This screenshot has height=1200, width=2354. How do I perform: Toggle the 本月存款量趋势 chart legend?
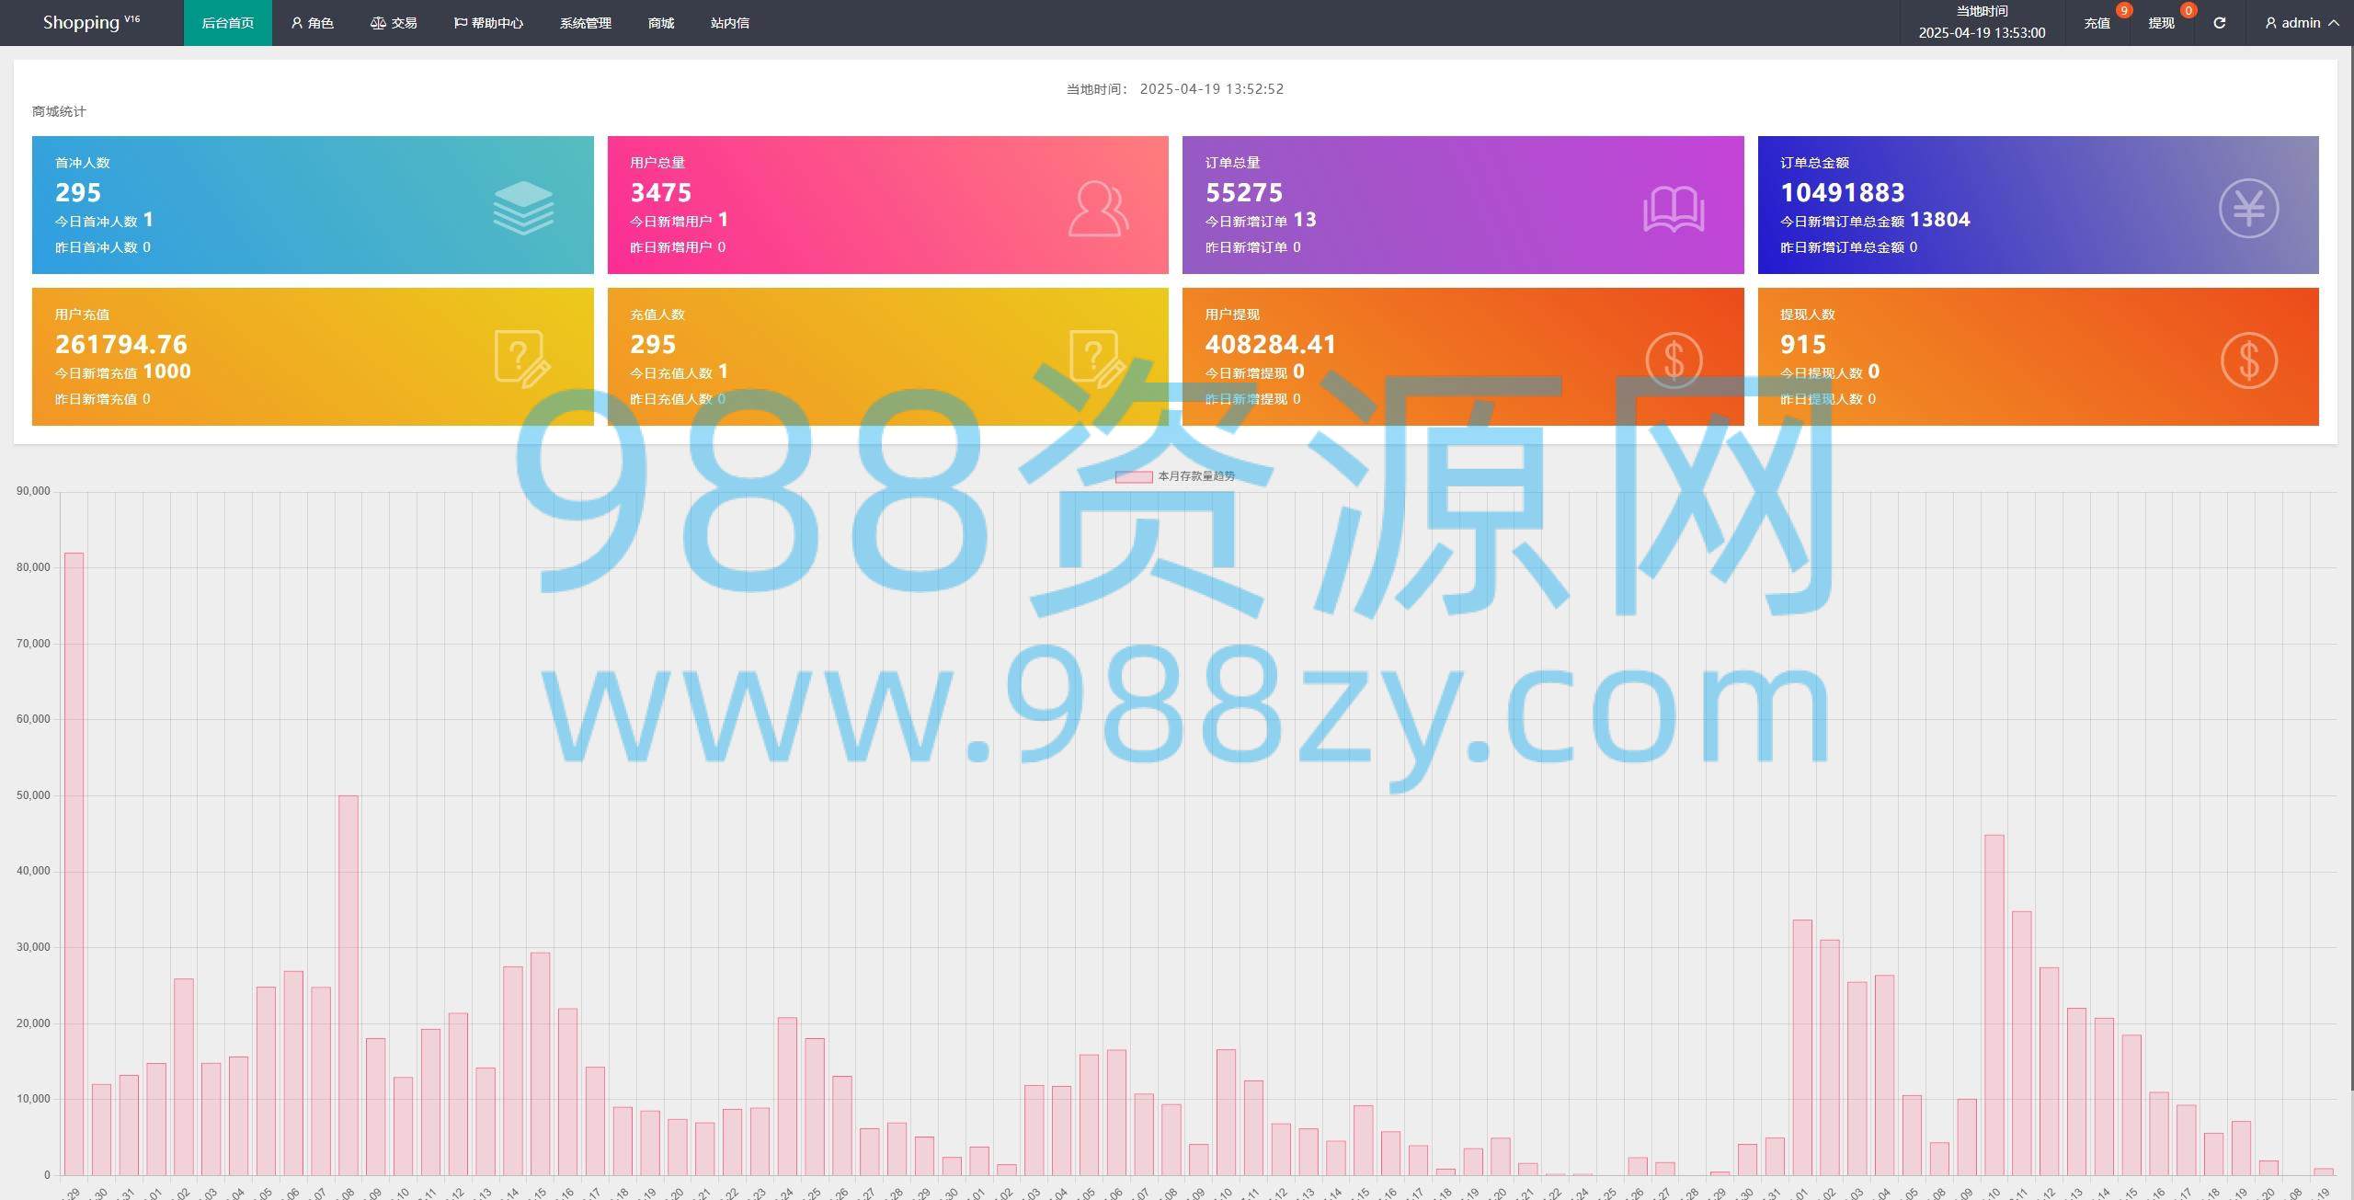tap(1175, 476)
